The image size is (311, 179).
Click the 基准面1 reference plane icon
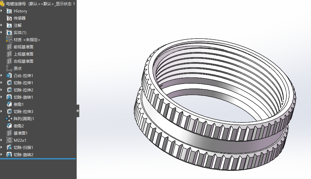coord(9,133)
